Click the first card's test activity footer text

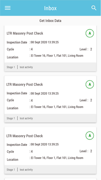(x=26, y=67)
